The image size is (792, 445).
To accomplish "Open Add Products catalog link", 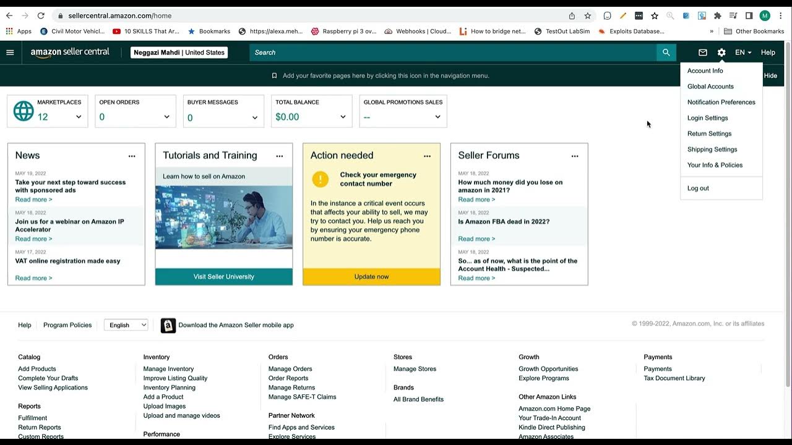I will pos(37,369).
